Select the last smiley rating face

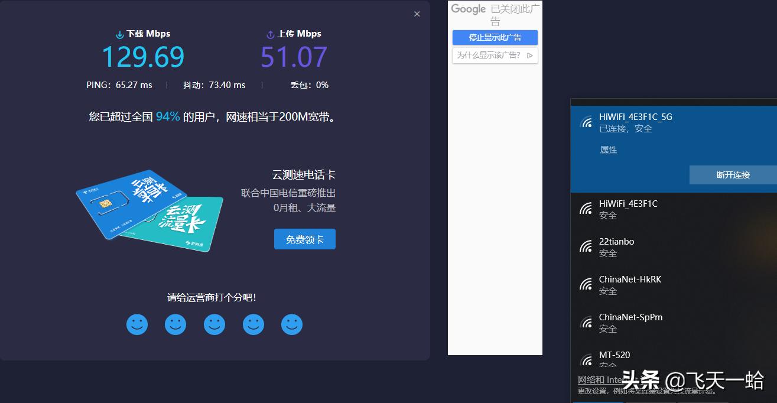[292, 324]
